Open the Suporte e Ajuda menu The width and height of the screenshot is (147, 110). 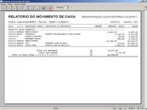[x=20, y=4]
